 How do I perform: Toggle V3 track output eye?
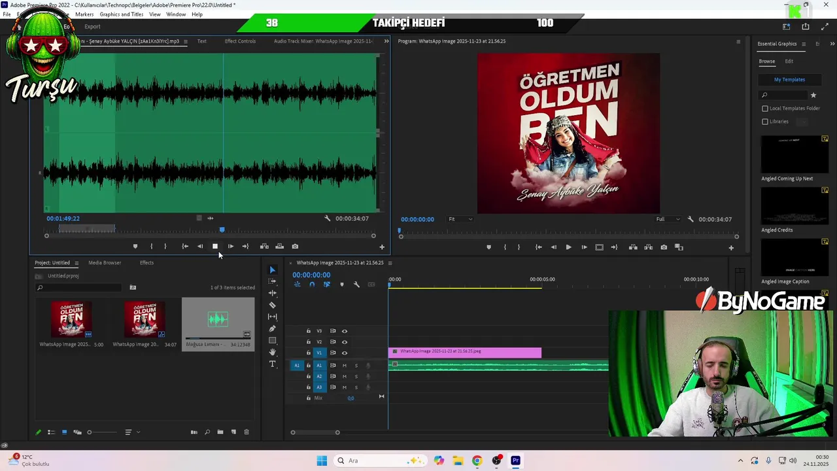tap(345, 331)
